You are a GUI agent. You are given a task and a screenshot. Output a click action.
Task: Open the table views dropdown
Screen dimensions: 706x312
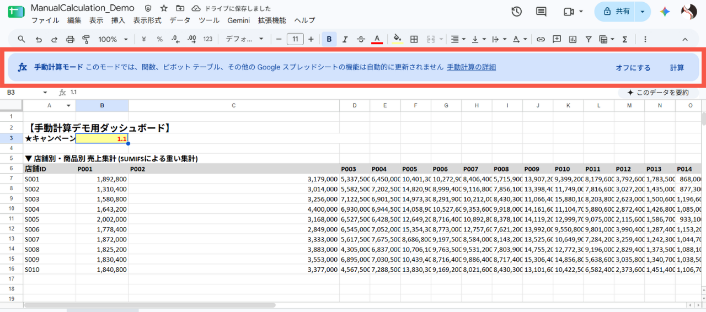coord(607,39)
